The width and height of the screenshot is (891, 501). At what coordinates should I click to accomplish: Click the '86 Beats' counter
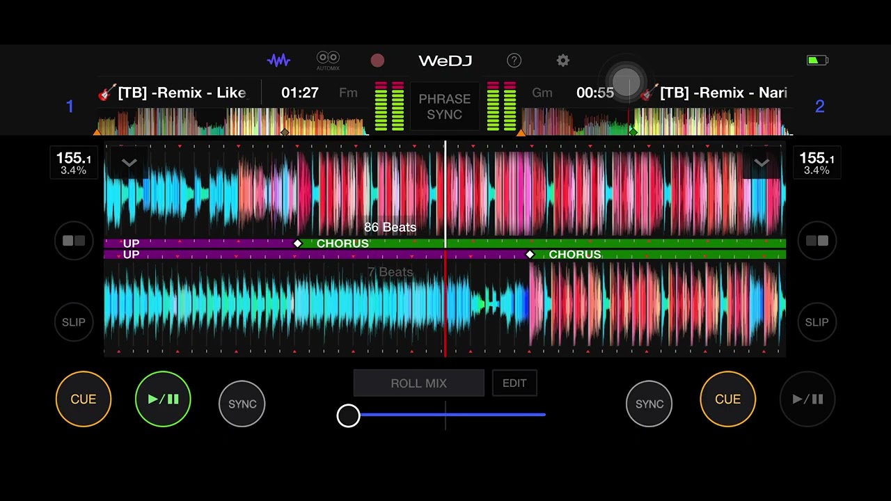point(390,228)
